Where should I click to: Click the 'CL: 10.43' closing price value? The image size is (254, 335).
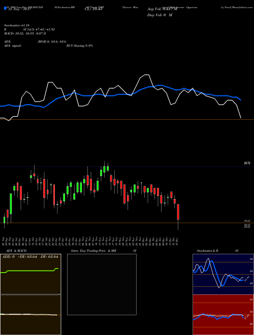pos(94,9)
